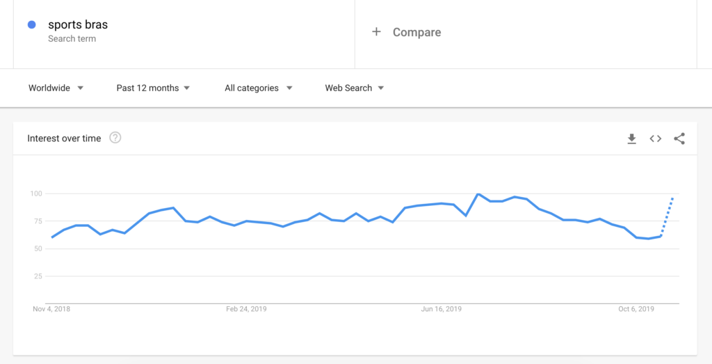Screen dimensions: 712x364
Task: Click the Nov 4, 2018 axis label
Action: (x=51, y=309)
